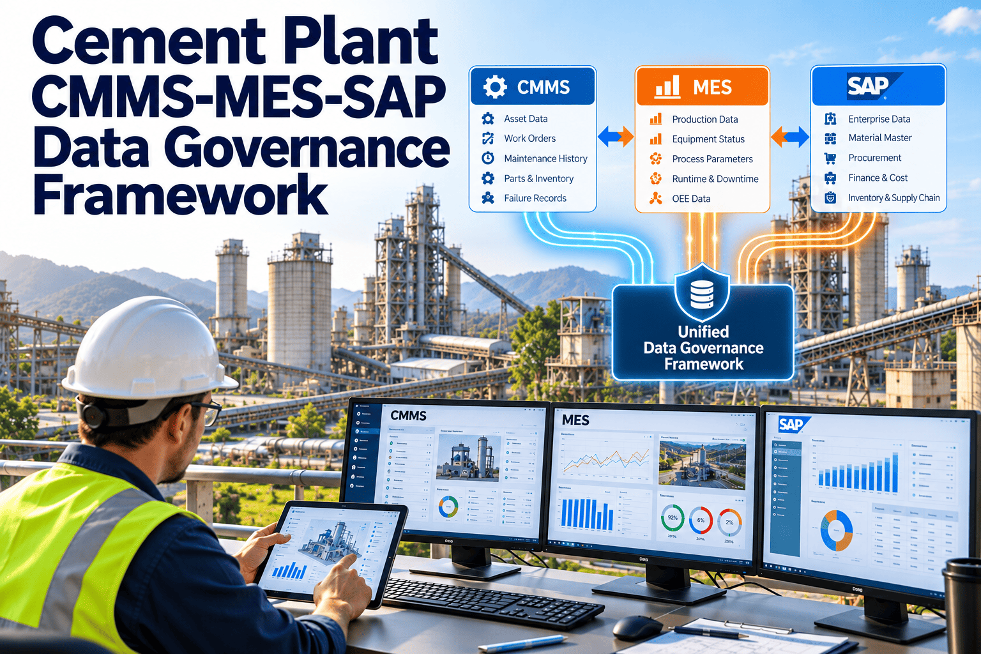Click the Parts & Inventory icon

[x=488, y=178]
